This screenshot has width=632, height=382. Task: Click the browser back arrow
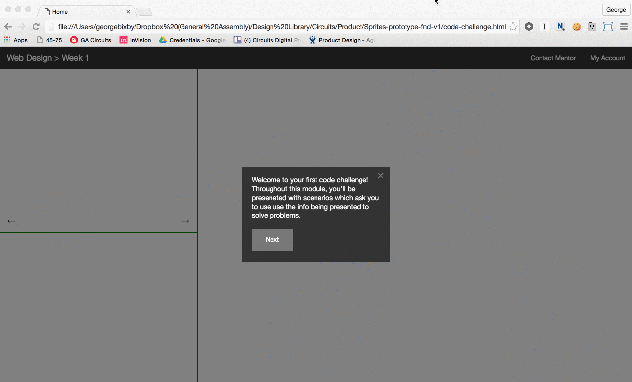point(8,27)
